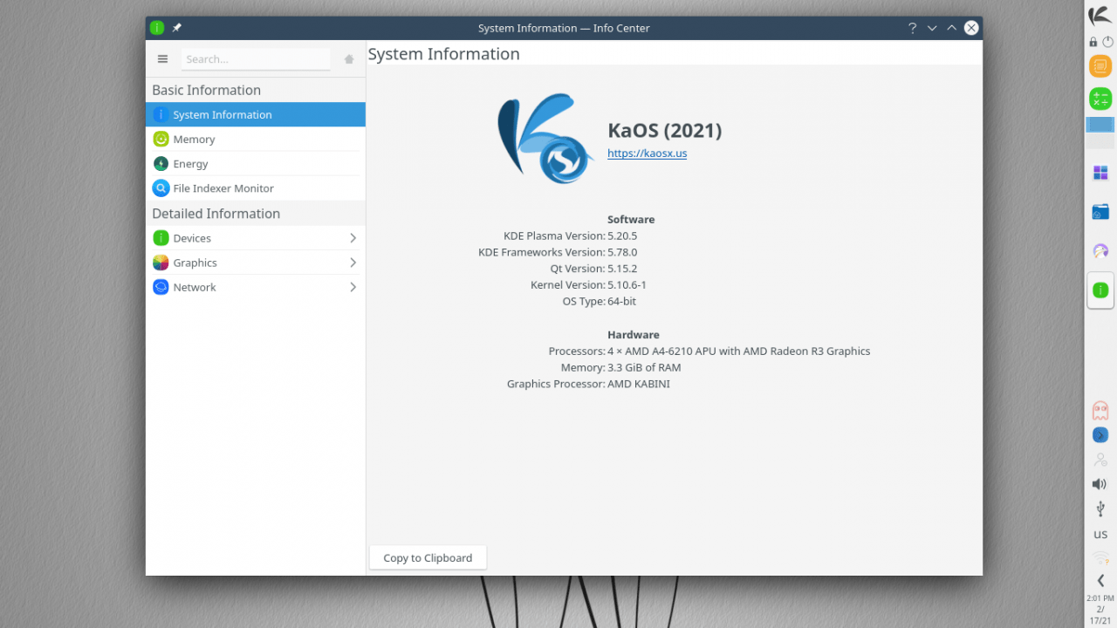1117x628 pixels.
Task: Open the KaOS application launcher in panel
Action: click(1100, 16)
